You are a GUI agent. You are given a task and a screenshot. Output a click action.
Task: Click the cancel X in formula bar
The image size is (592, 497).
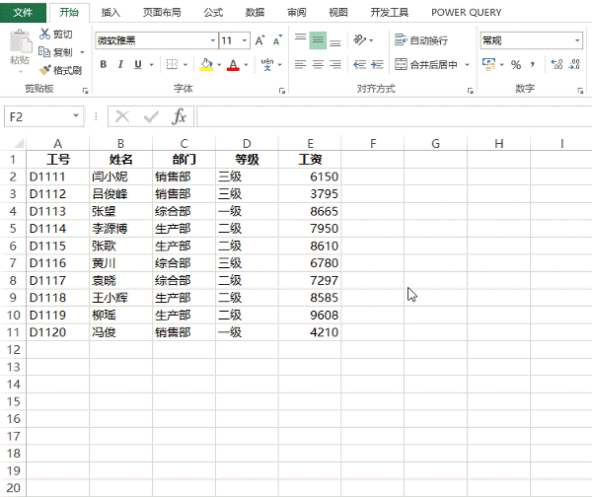122,116
